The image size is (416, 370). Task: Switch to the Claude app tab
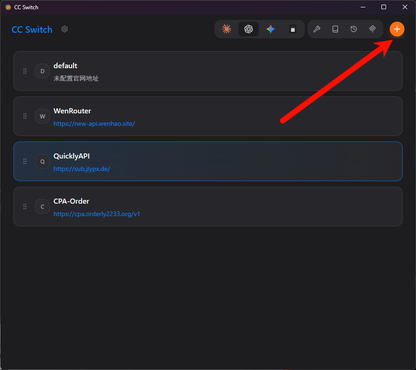point(226,29)
